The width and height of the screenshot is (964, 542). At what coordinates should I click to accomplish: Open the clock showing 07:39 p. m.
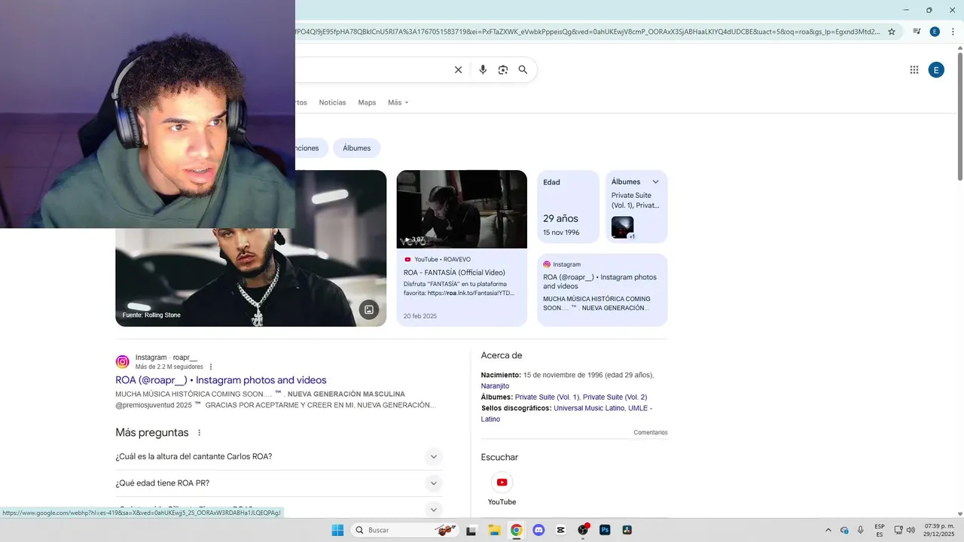click(x=939, y=530)
